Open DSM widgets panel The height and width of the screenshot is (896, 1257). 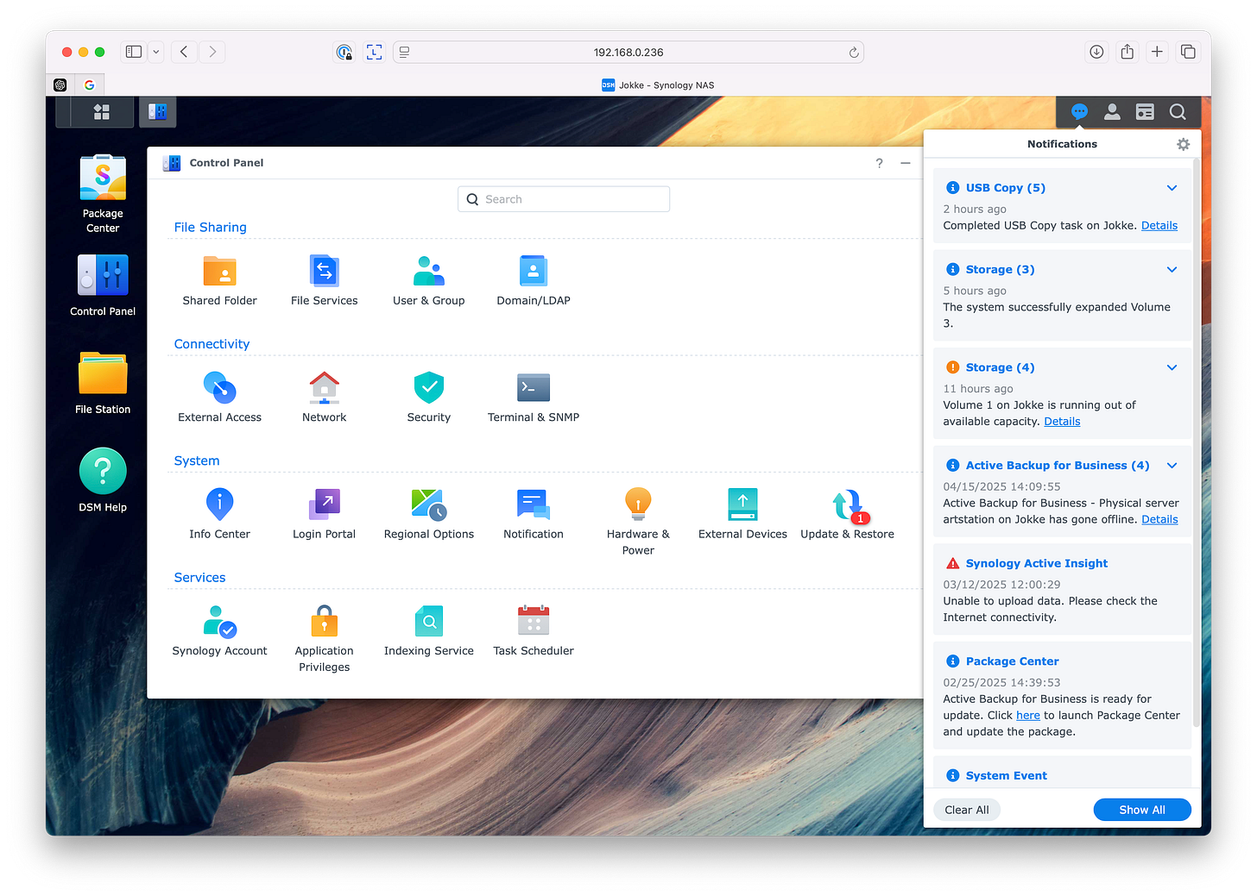tap(1145, 112)
